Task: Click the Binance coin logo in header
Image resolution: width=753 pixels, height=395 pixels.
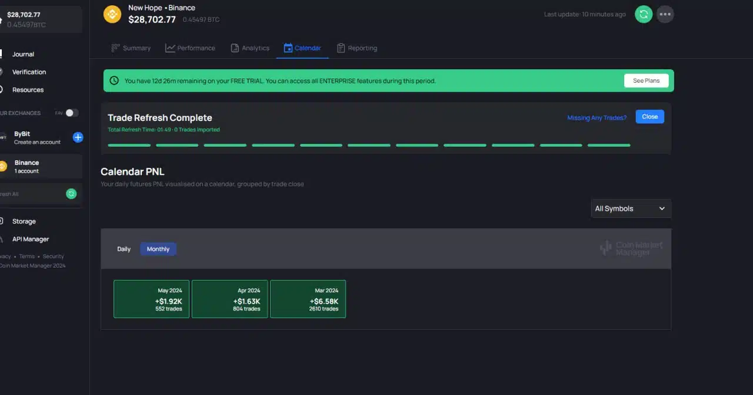Action: [112, 14]
